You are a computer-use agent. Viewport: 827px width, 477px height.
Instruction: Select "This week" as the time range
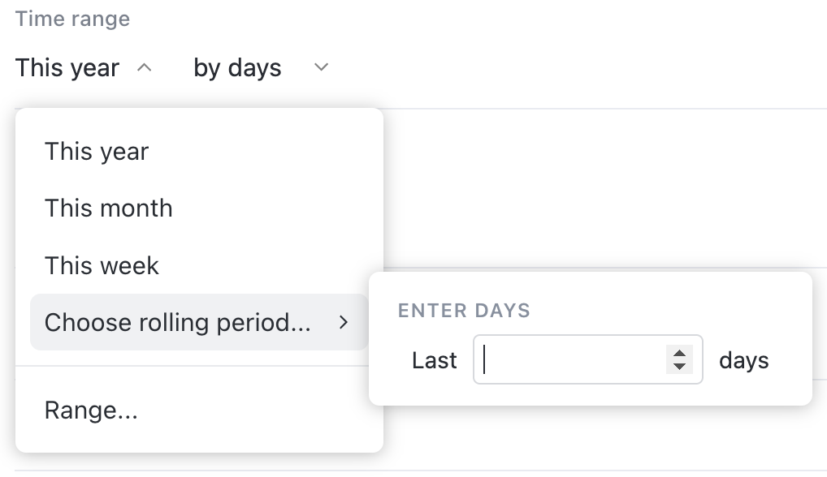click(x=101, y=265)
